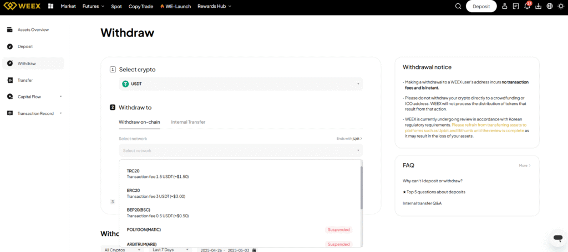Switch to the Withdraw on-chain tab

pyautogui.click(x=139, y=122)
